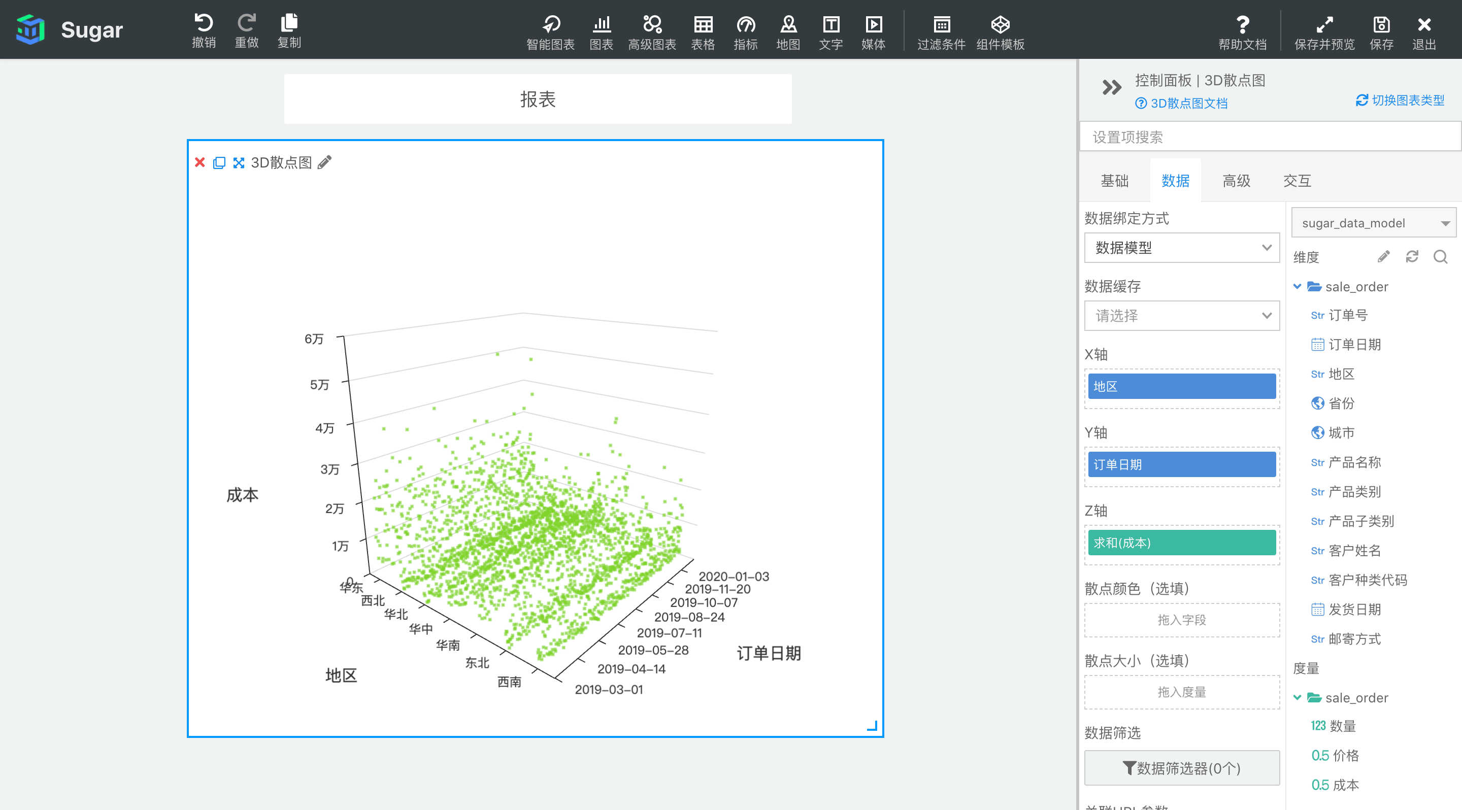The width and height of the screenshot is (1462, 810).
Task: Click the dimension edit pencil icon
Action: 1384,257
